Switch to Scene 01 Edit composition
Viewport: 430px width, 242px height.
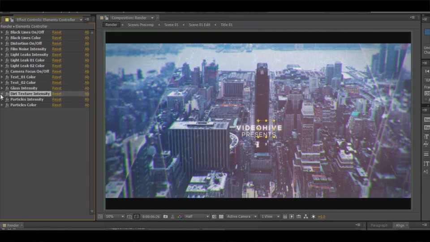coord(199,25)
